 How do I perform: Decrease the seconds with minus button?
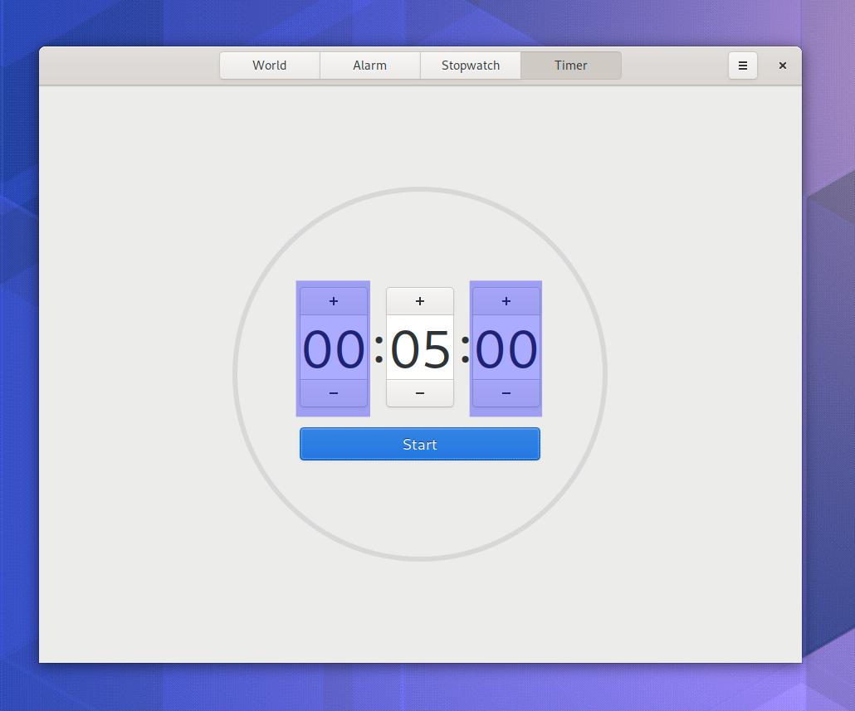pyautogui.click(x=506, y=392)
